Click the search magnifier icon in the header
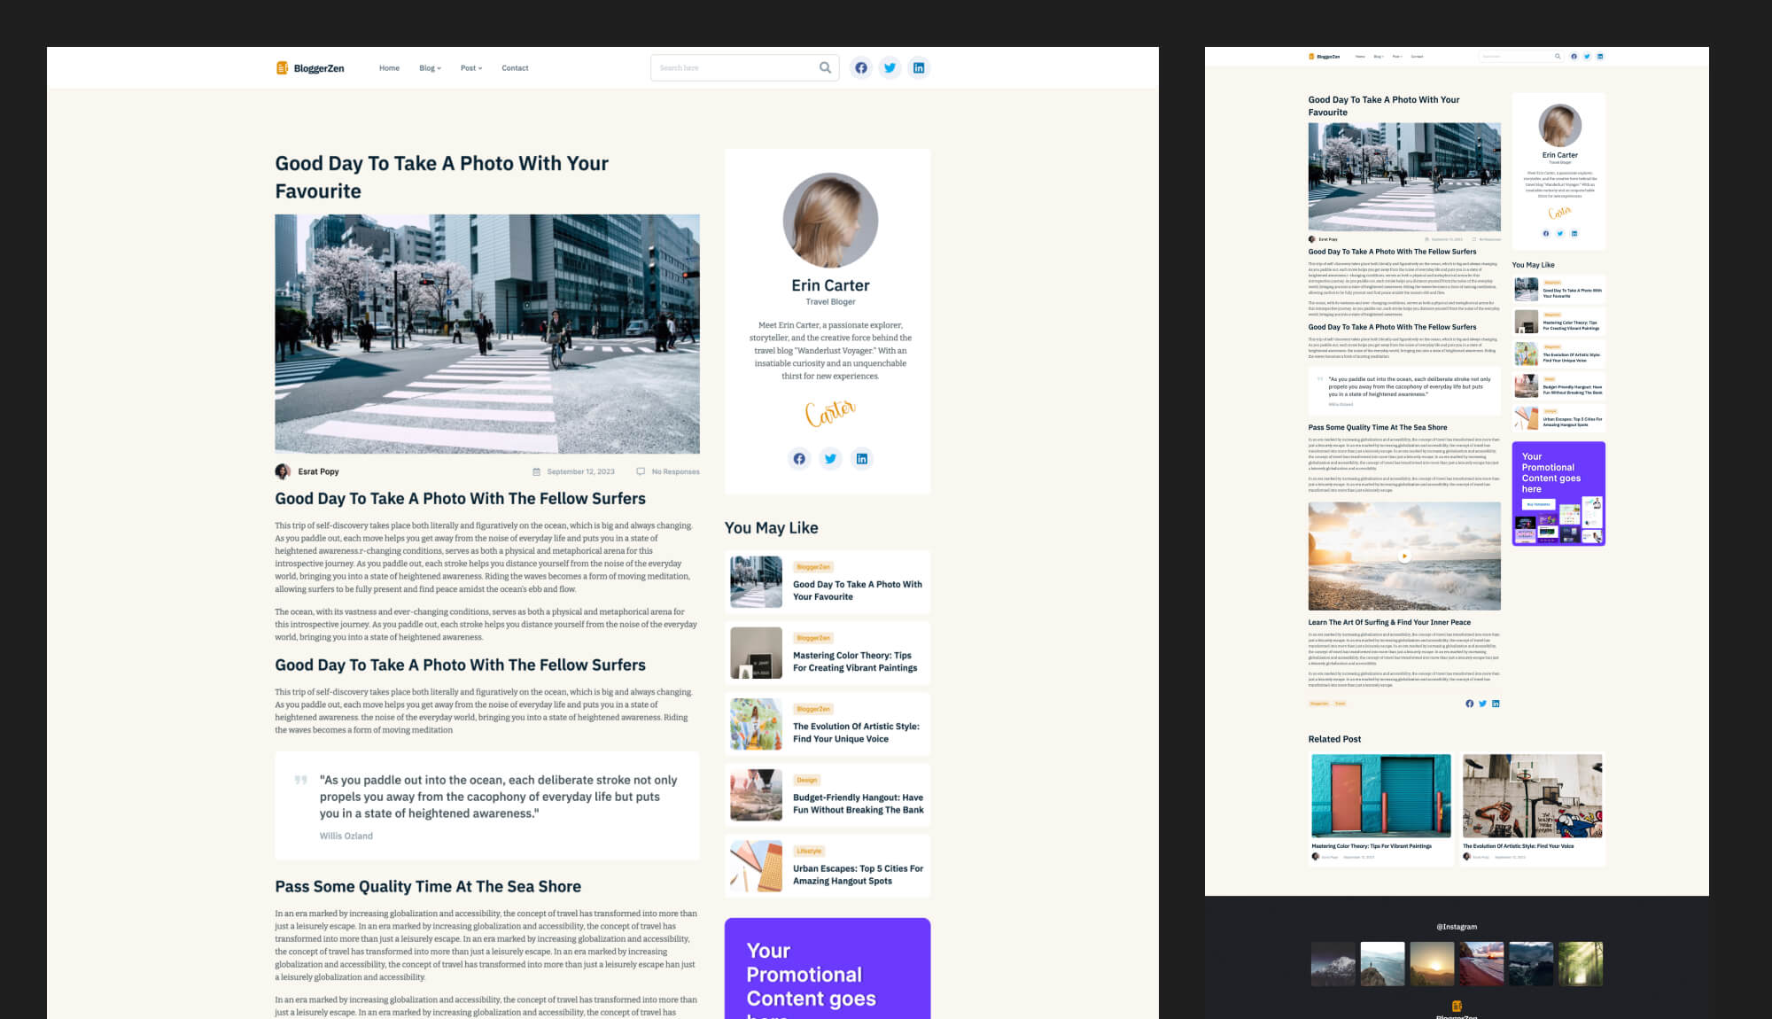The image size is (1772, 1019). (824, 67)
